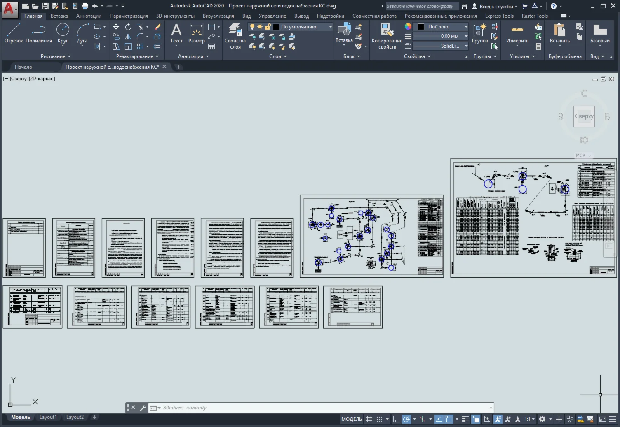Click the Mirror tool icon
The height and width of the screenshot is (427, 620).
tap(128, 37)
